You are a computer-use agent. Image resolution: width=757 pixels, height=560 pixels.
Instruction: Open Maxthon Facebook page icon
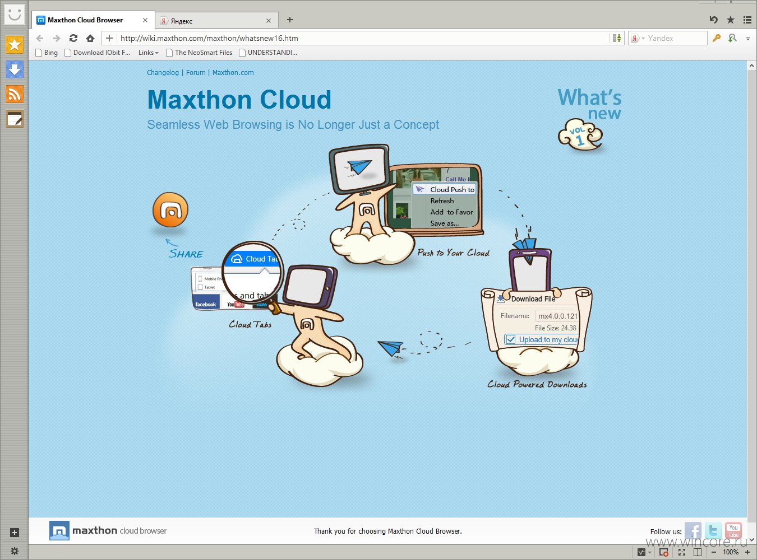(693, 531)
